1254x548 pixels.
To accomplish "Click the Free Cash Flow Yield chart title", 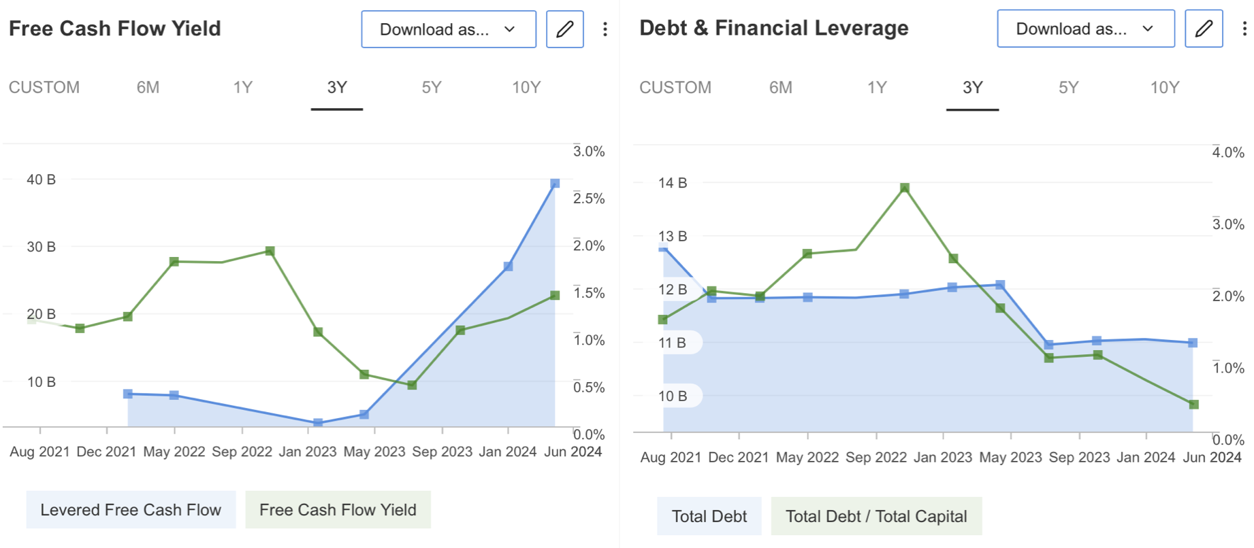I will pos(115,29).
